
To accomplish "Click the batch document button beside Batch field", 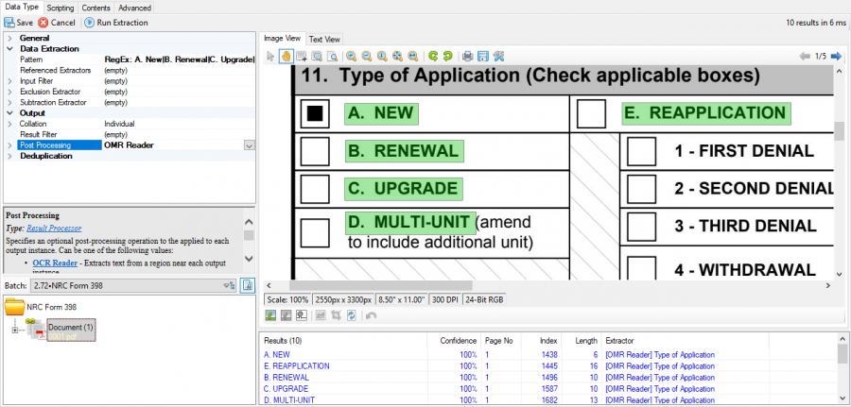I will [249, 284].
